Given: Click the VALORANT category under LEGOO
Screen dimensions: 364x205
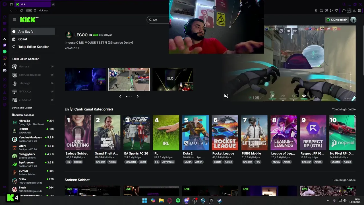Looking at the screenshot, I should tap(72, 48).
